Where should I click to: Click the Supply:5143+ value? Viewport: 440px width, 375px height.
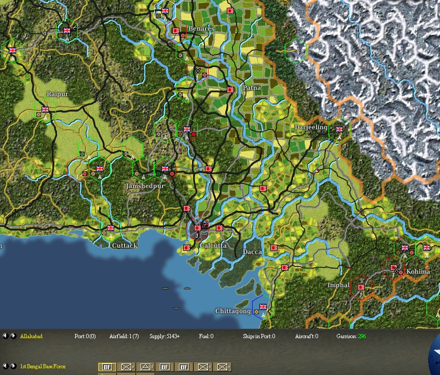pos(164,336)
